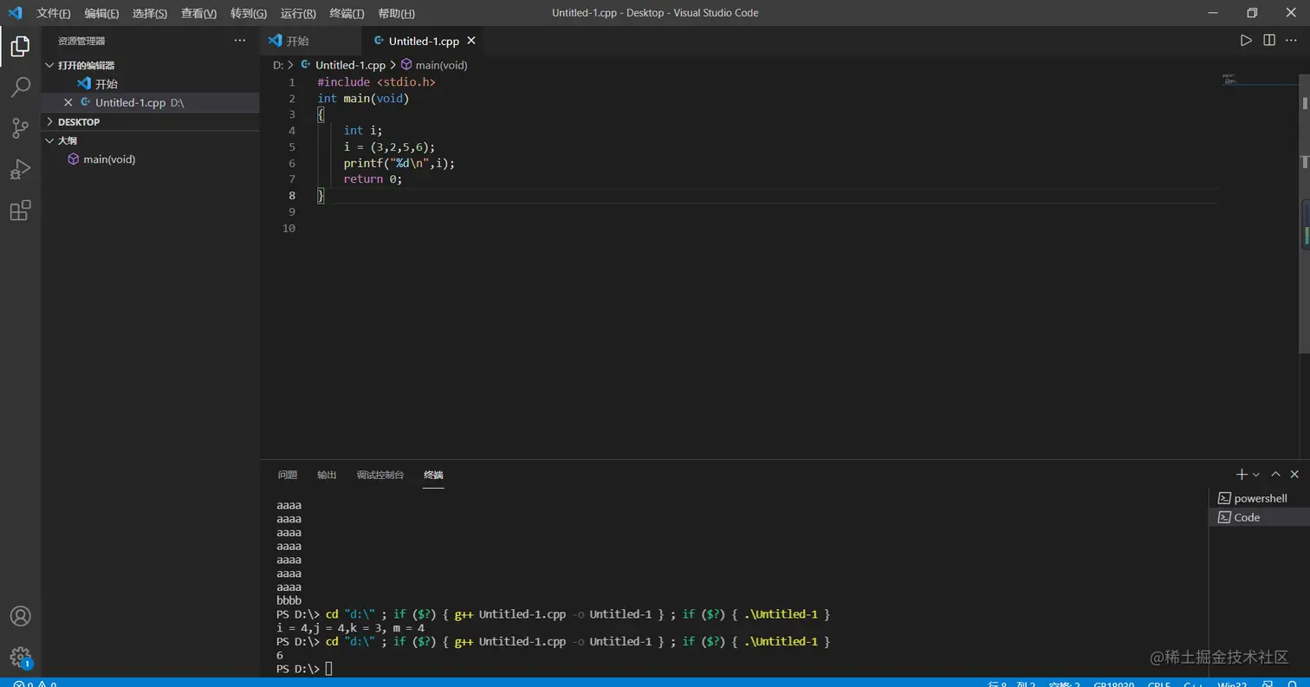Switch to the 问题 panel tab
This screenshot has height=687, width=1310.
pos(288,475)
